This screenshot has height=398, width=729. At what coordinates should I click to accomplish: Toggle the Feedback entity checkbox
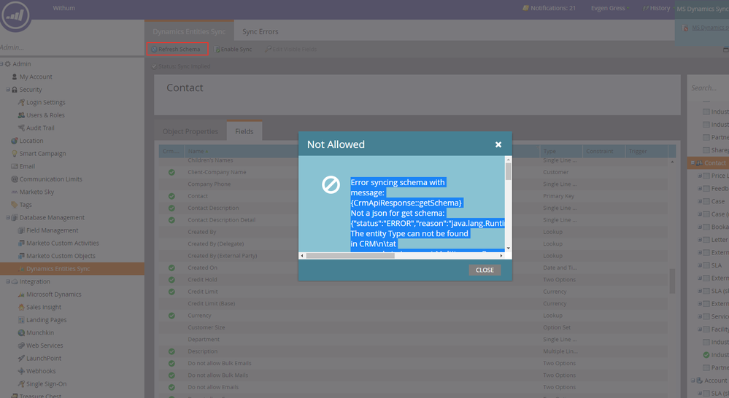706,189
